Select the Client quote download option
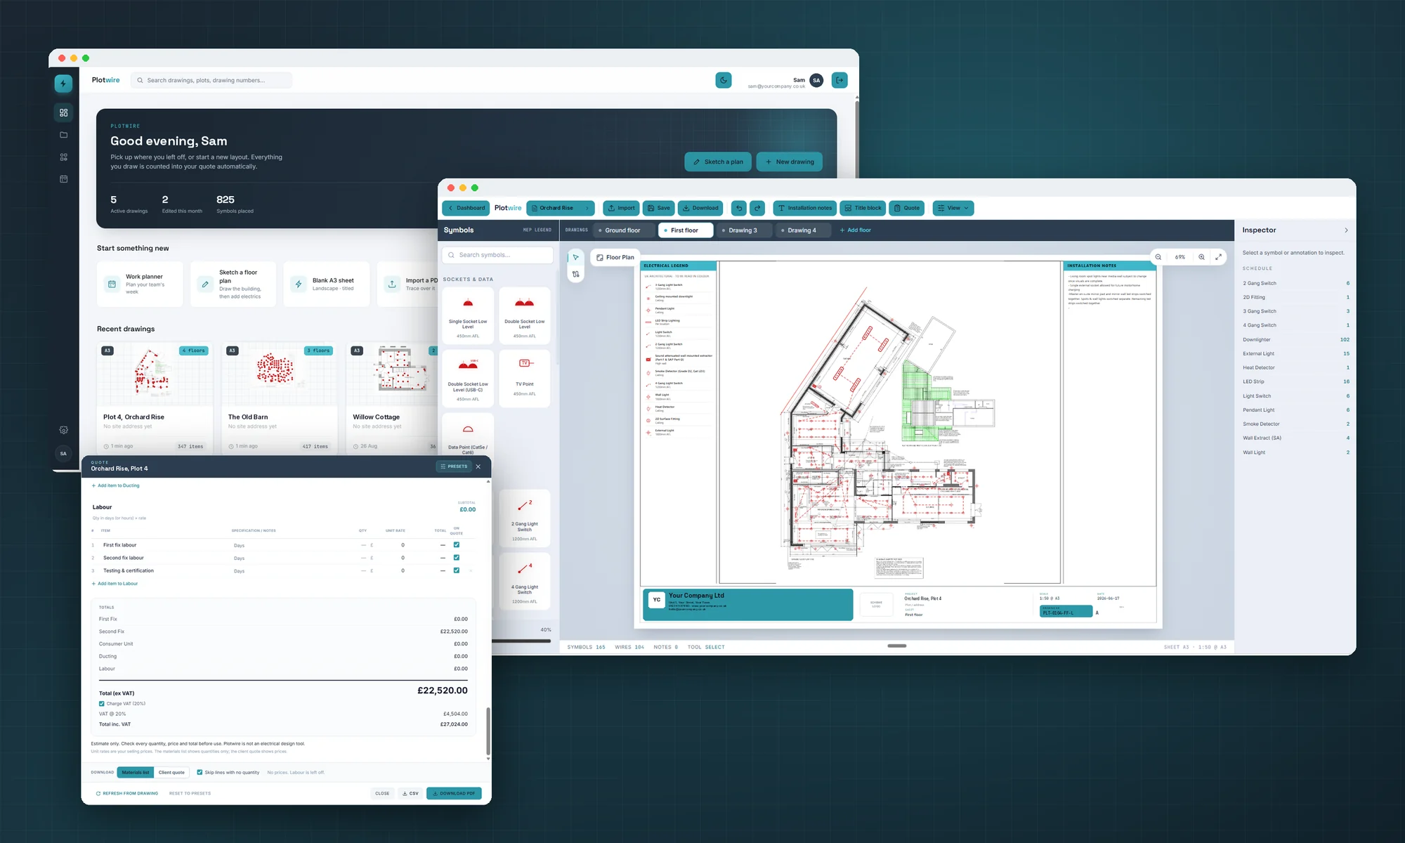The width and height of the screenshot is (1405, 843). [x=171, y=772]
